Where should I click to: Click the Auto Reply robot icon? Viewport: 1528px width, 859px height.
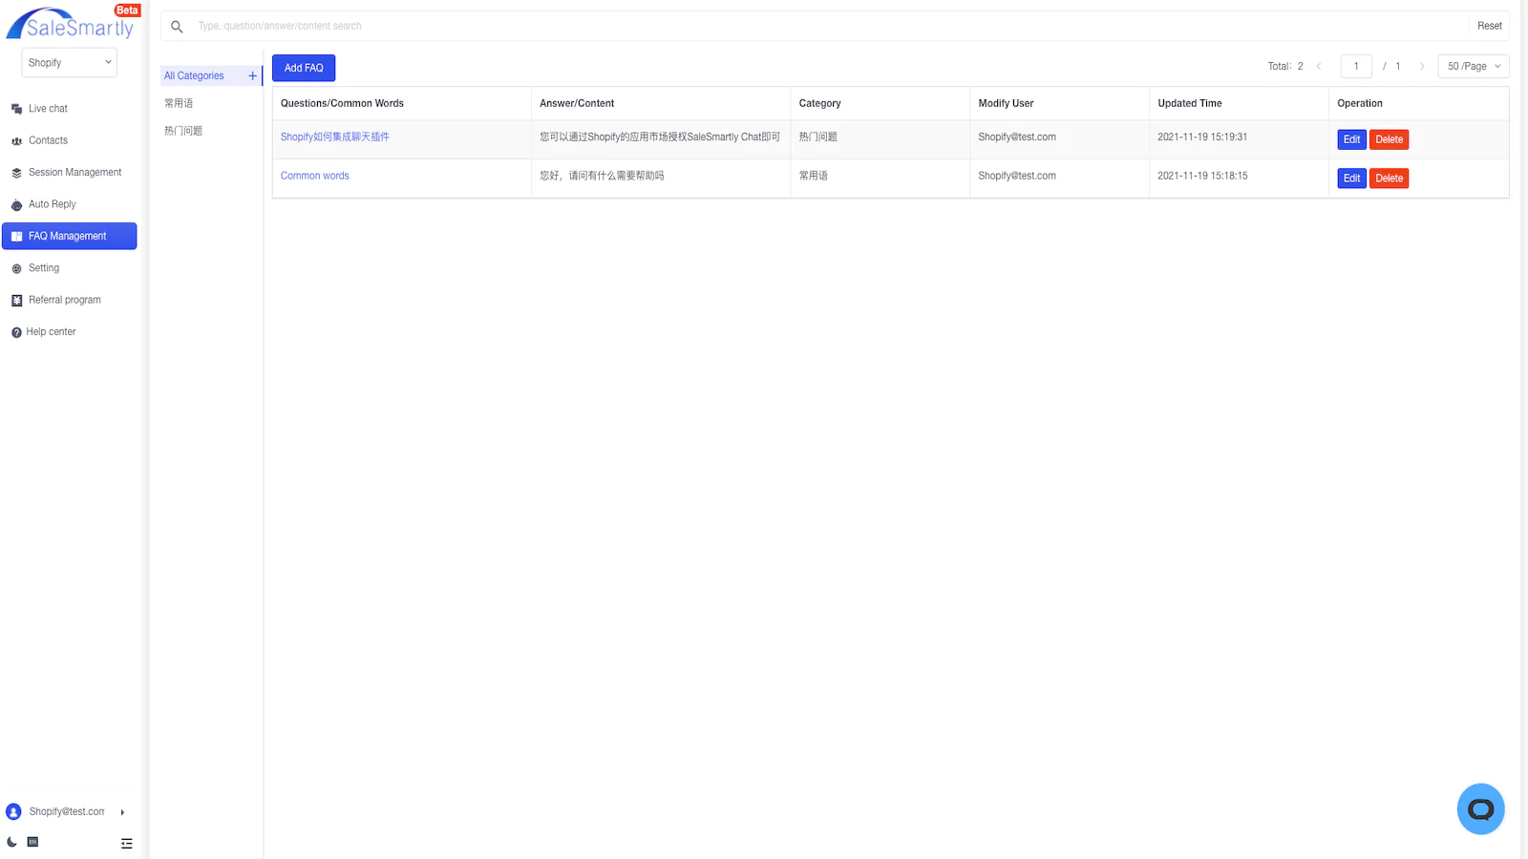point(16,205)
